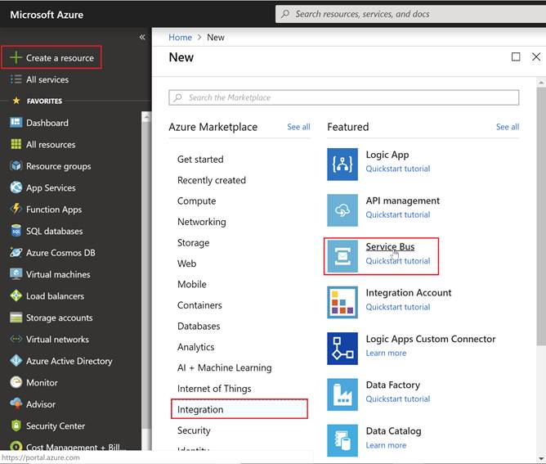
Task: Open the Resource groups cube icon
Action: click(16, 166)
